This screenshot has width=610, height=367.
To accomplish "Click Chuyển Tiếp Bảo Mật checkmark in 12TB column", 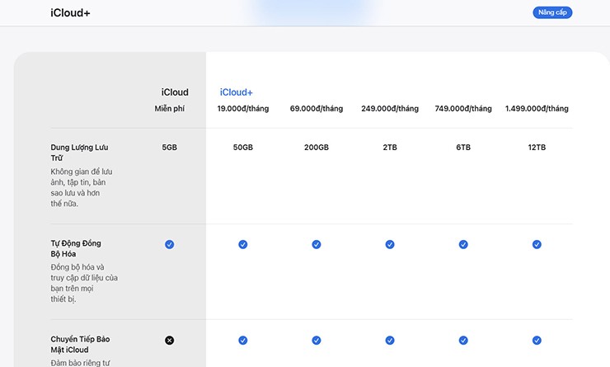I will (x=537, y=340).
